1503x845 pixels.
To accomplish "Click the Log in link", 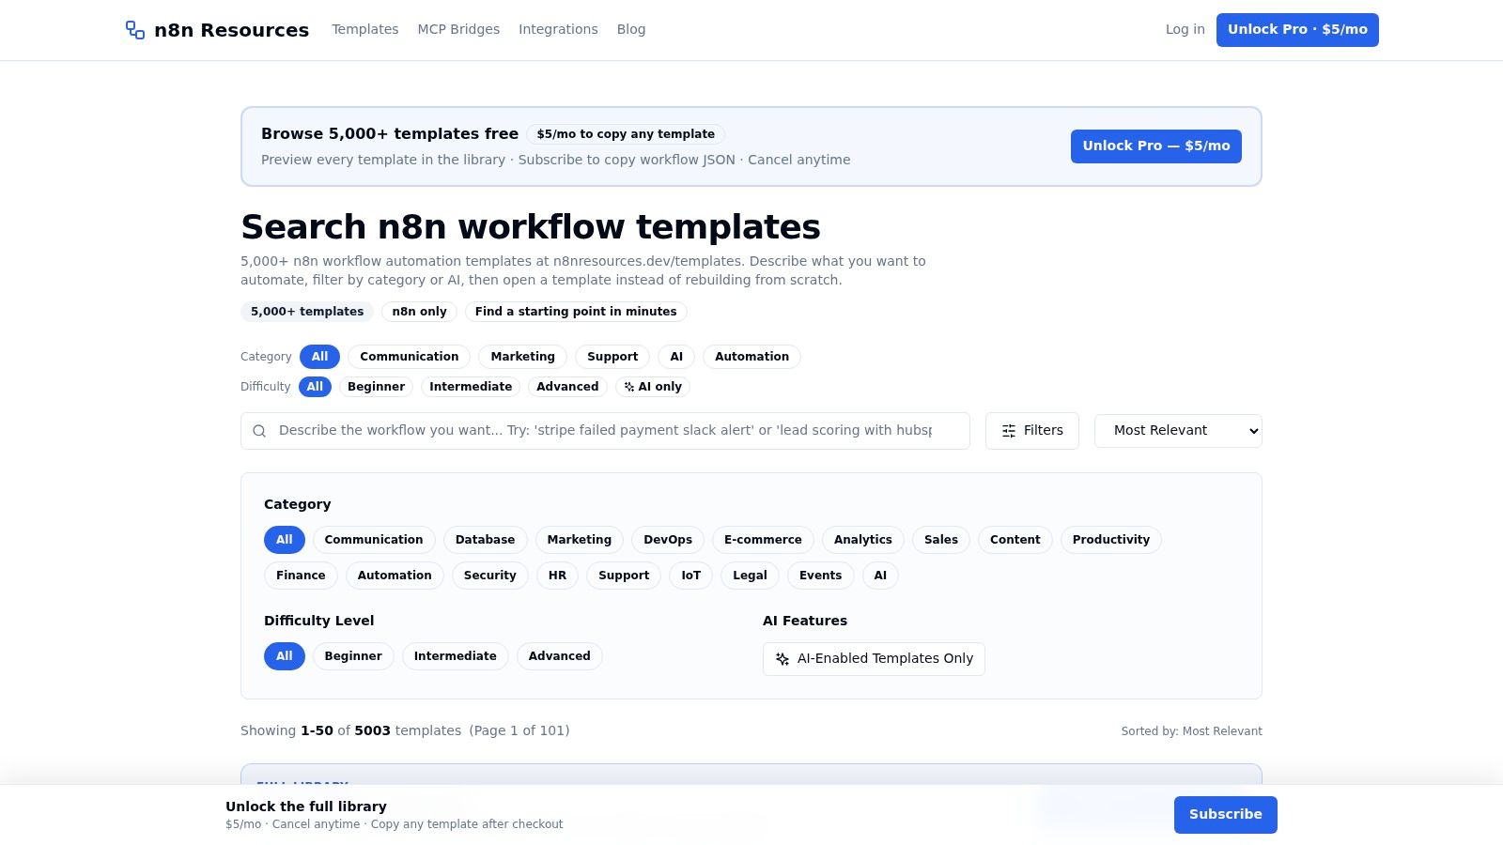I will point(1185,30).
